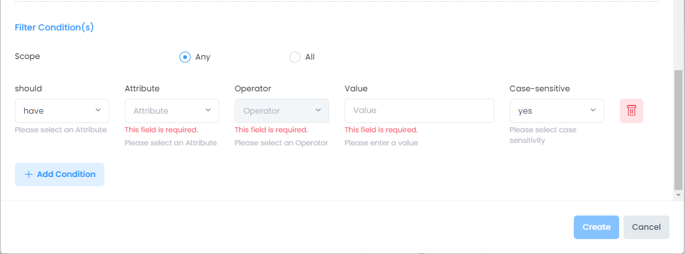Click into the Value input field

click(x=419, y=111)
